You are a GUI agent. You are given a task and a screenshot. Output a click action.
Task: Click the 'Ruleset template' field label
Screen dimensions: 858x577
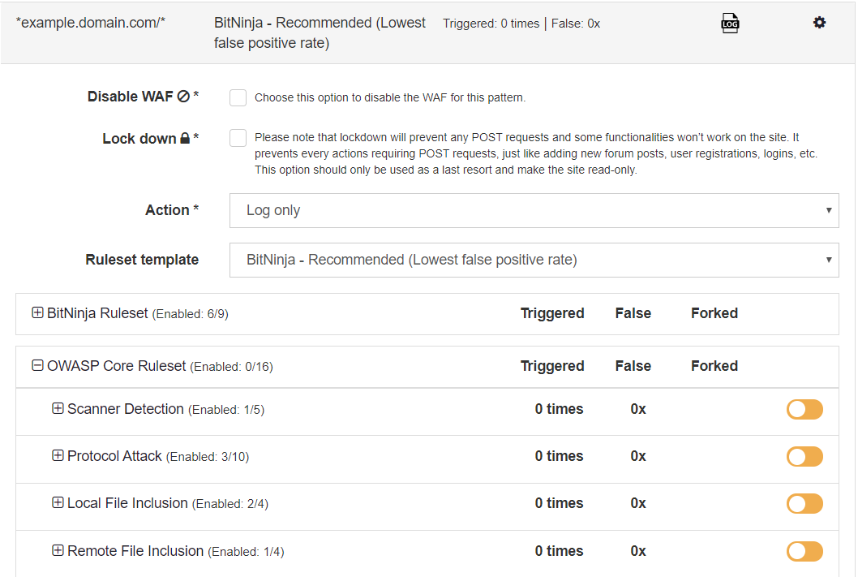(142, 260)
